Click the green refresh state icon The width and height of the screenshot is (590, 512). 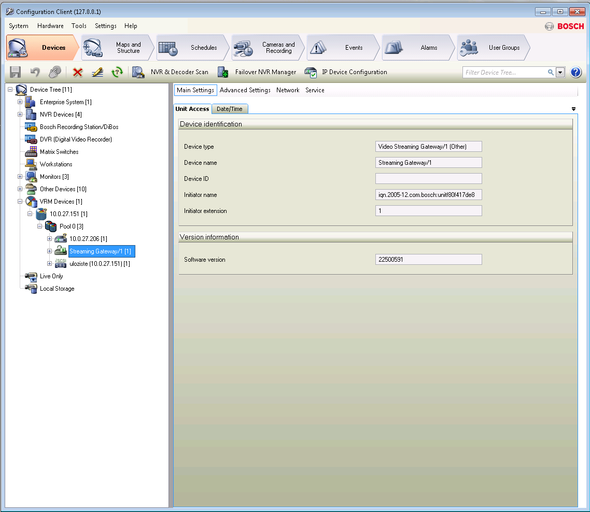coord(117,73)
